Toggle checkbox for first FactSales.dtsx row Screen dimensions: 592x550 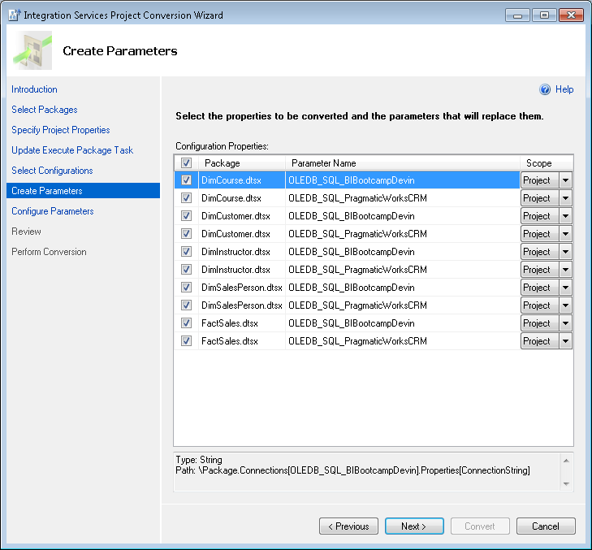point(187,323)
